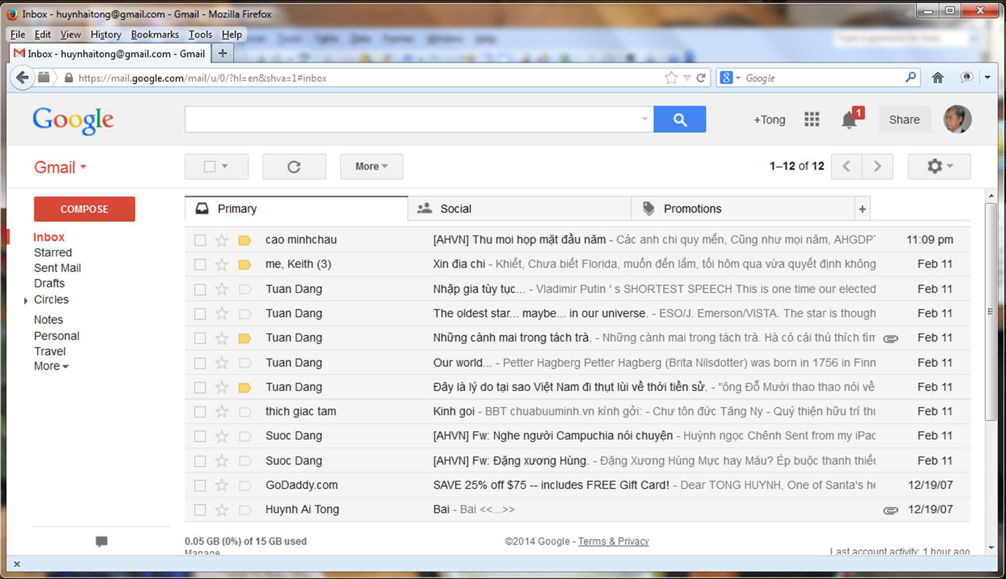The height and width of the screenshot is (579, 1006).
Task: Star the cao minhchau email
Action: click(x=222, y=240)
